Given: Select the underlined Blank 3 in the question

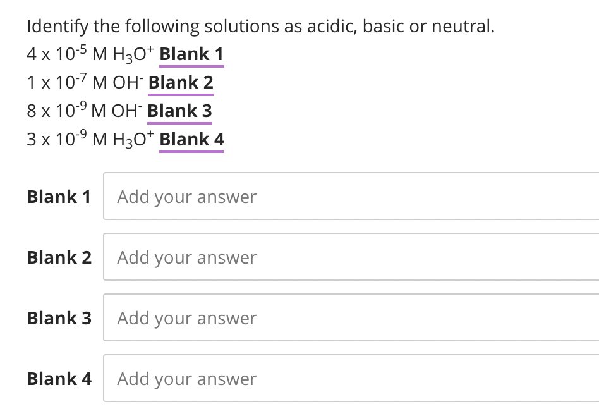Looking at the screenshot, I should [179, 111].
